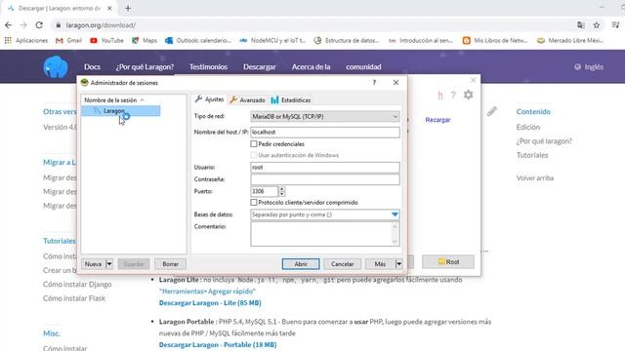Click the Recargar link in Laragon
This screenshot has width=625, height=351.
pyautogui.click(x=437, y=119)
